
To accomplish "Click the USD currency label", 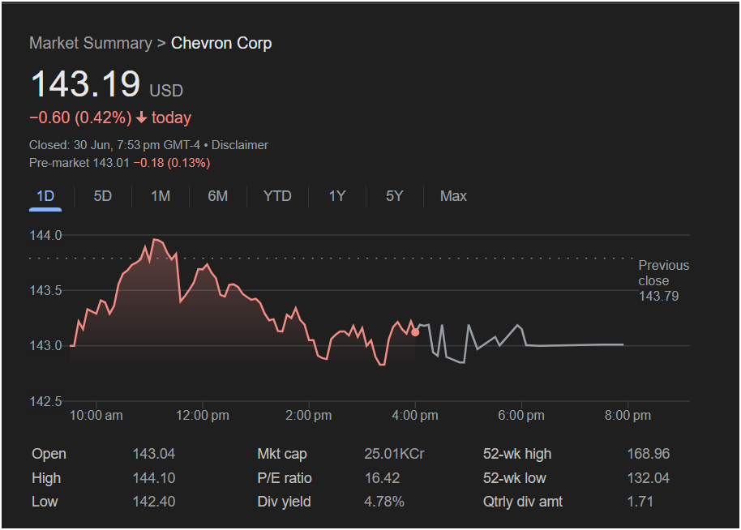I will (166, 90).
